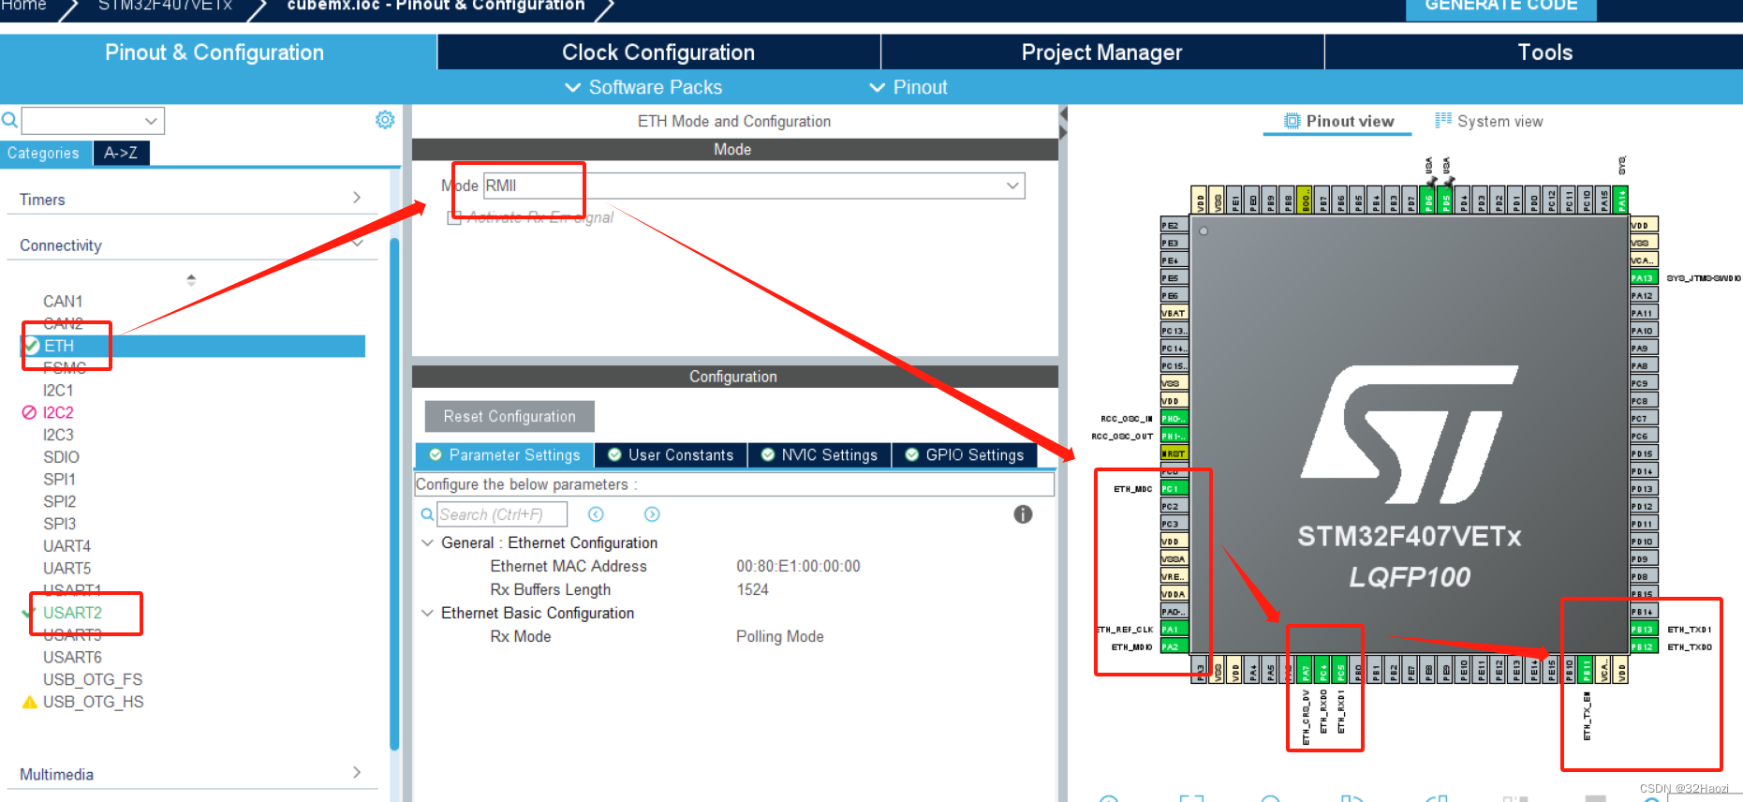Screen dimensions: 1743x802
Task: Select pin PD6 on chip top edge
Action: click(1428, 200)
